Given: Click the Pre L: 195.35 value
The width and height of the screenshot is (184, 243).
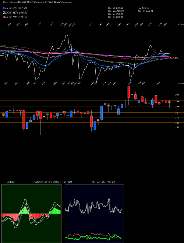Looking at the screenshot, I should [x=116, y=14].
